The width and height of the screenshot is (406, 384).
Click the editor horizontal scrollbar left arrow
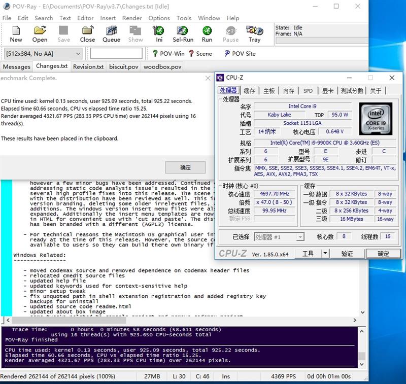pos(8,321)
